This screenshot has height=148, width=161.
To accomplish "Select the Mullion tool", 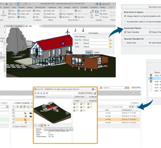I will coord(21,17).
